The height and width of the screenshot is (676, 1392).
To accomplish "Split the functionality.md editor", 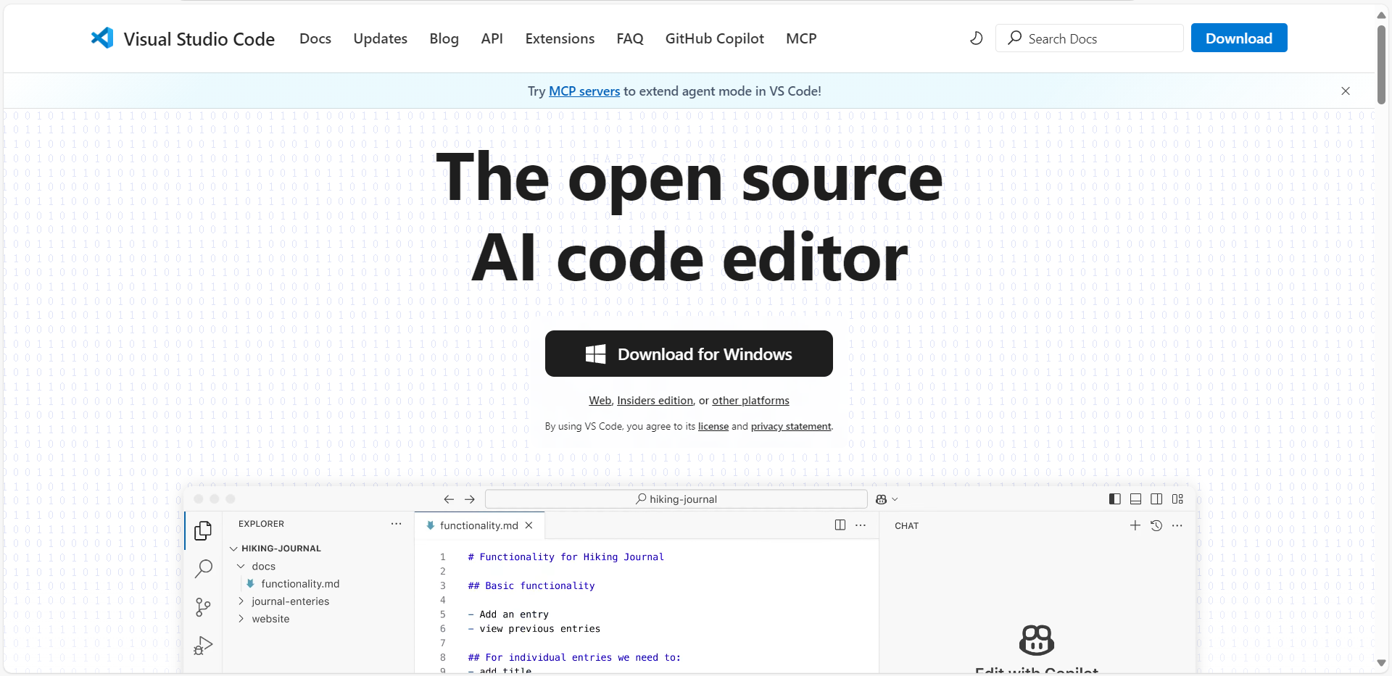I will [x=840, y=525].
